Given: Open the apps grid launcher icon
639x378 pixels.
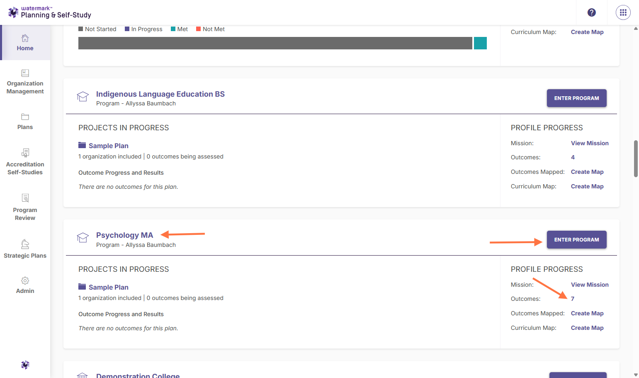Looking at the screenshot, I should point(623,12).
